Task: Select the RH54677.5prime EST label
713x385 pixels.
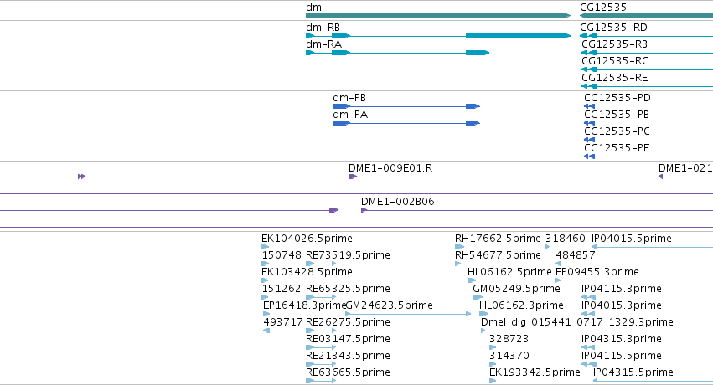Action: point(498,255)
